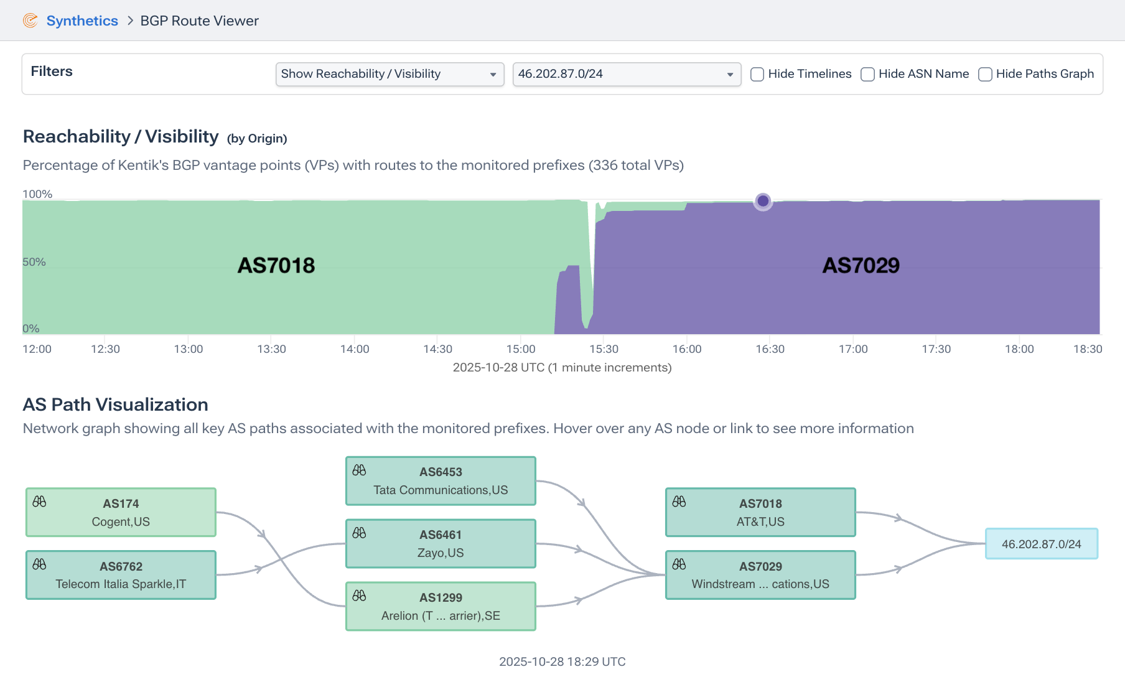1125x682 pixels.
Task: Click binoculars icon on AS6461 Zayo node
Action: (x=359, y=533)
